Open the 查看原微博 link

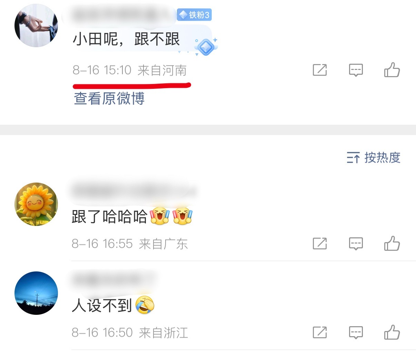[x=109, y=99]
